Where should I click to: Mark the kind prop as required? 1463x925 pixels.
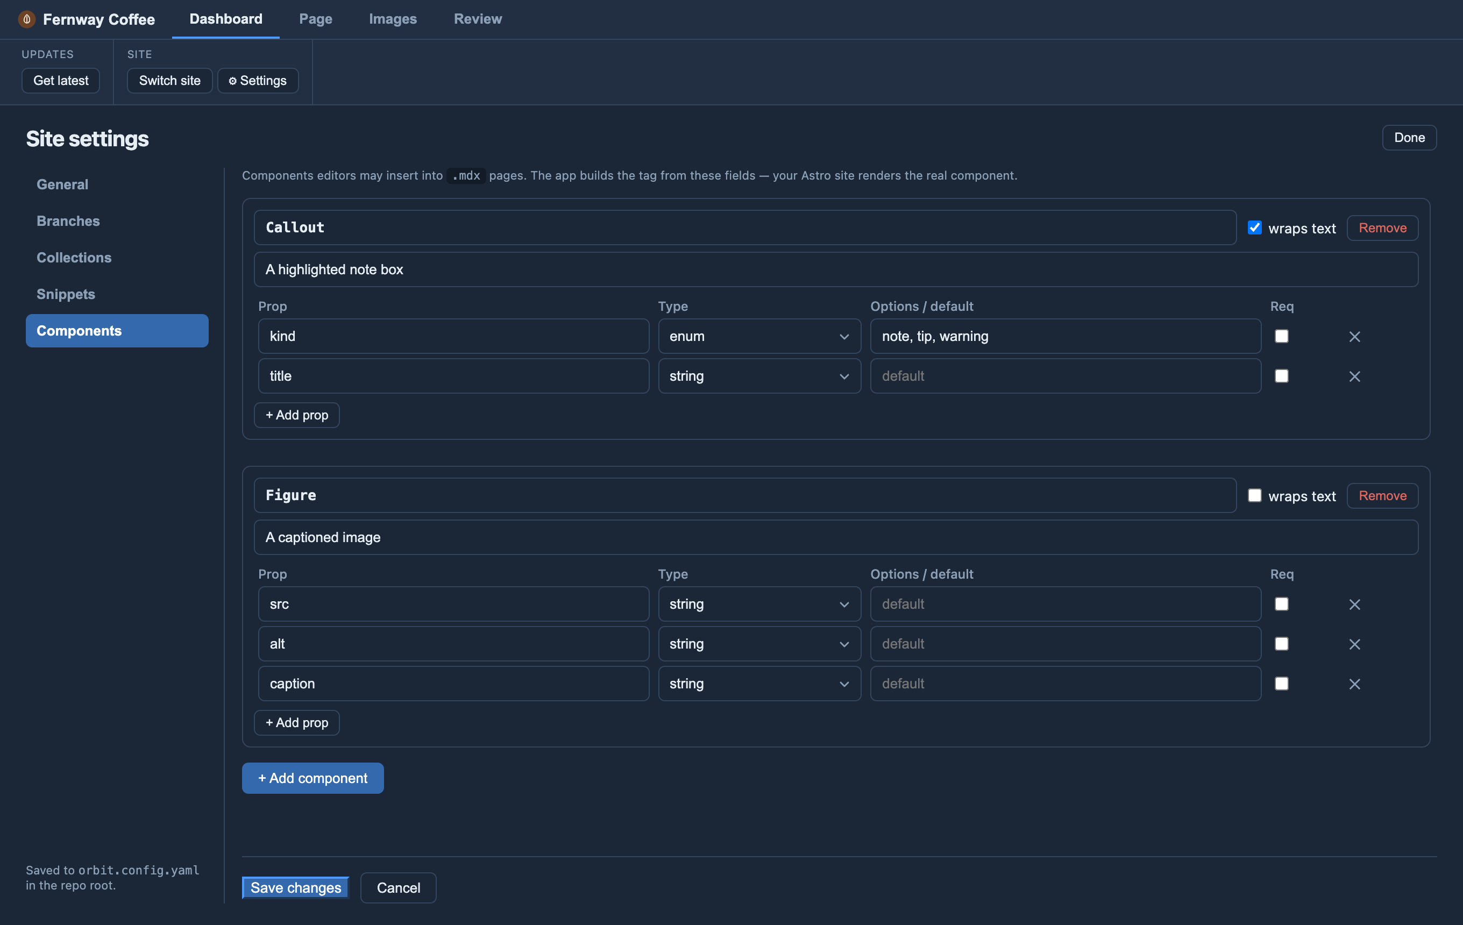[x=1281, y=337]
